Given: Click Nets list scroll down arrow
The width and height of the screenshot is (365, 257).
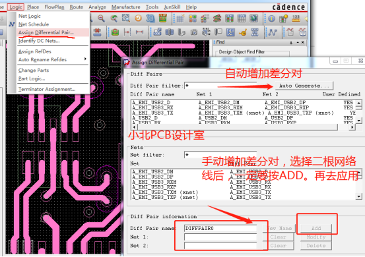Looking at the screenshot, I should pyautogui.click(x=358, y=196).
